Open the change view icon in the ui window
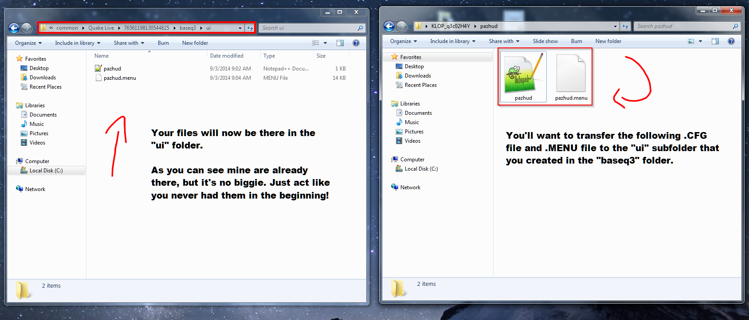Viewport: 749px width, 320px height. [316, 43]
